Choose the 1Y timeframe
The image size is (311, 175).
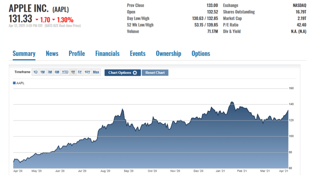tap(73, 72)
